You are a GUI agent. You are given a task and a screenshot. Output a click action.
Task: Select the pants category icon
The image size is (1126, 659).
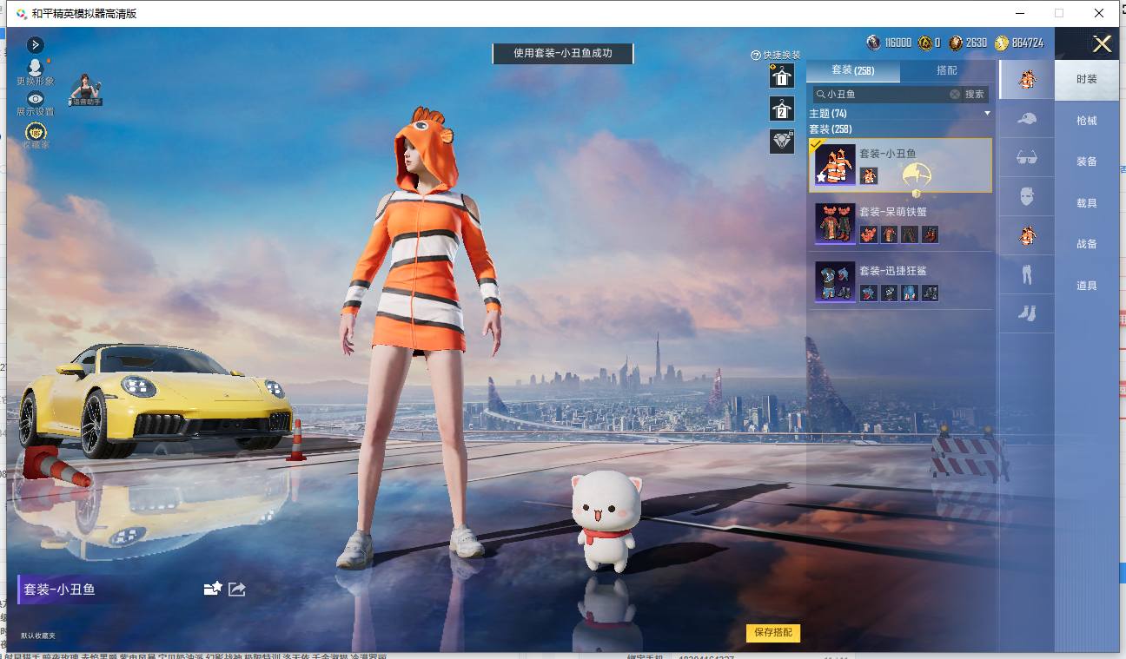click(1027, 275)
